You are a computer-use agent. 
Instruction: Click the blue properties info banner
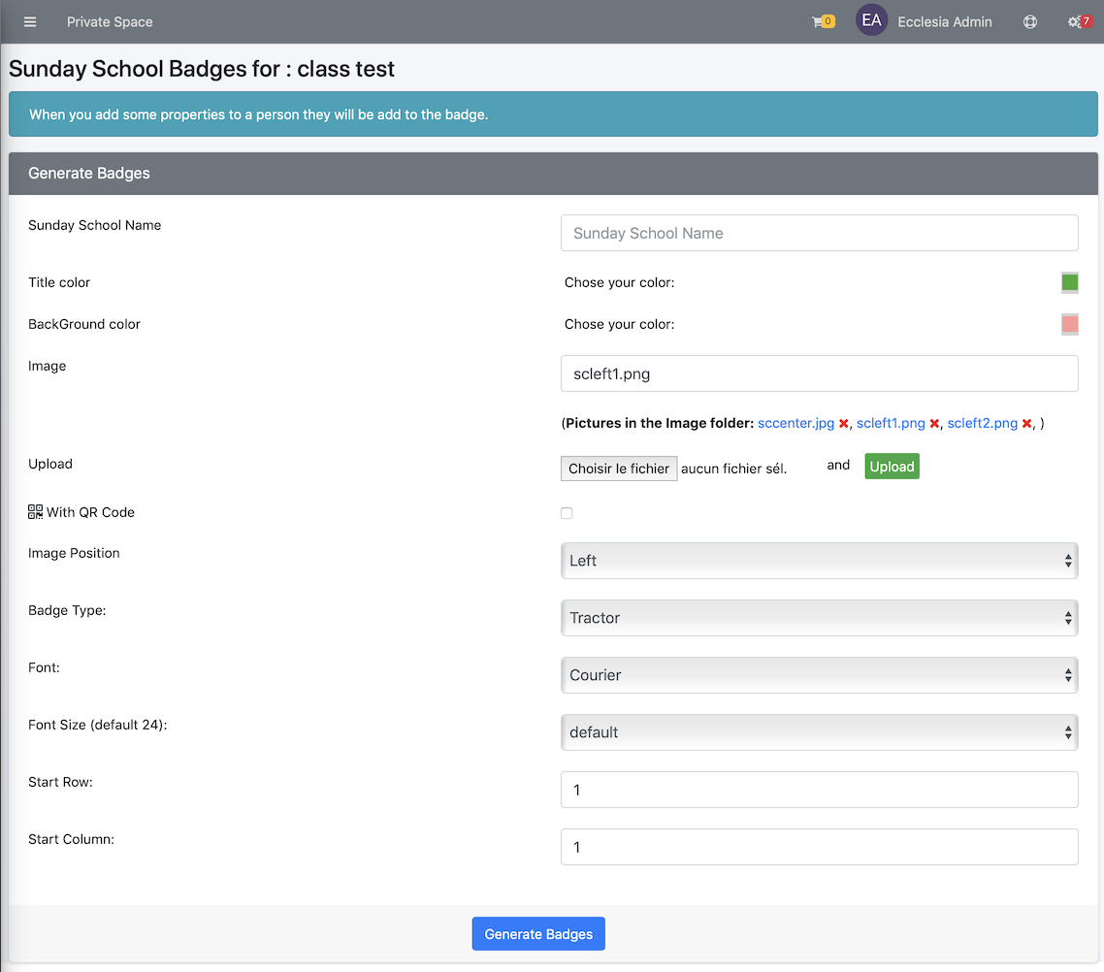pyautogui.click(x=553, y=114)
